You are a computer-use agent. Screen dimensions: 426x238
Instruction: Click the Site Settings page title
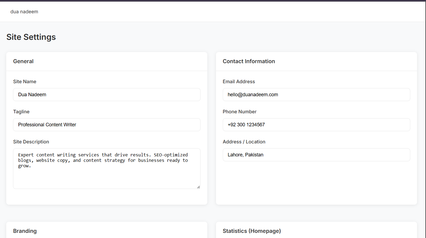[31, 37]
